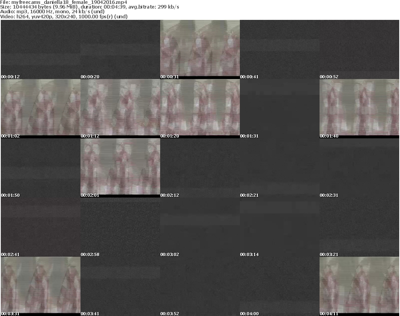Open the thumbnail frame stamped 00:02:01
The width and height of the screenshot is (400, 316).
coord(120,168)
